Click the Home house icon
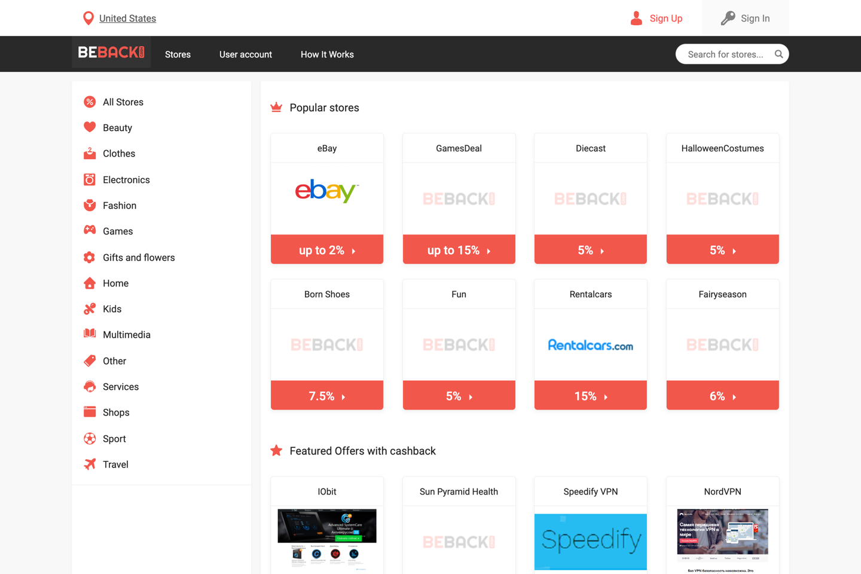 pos(90,283)
